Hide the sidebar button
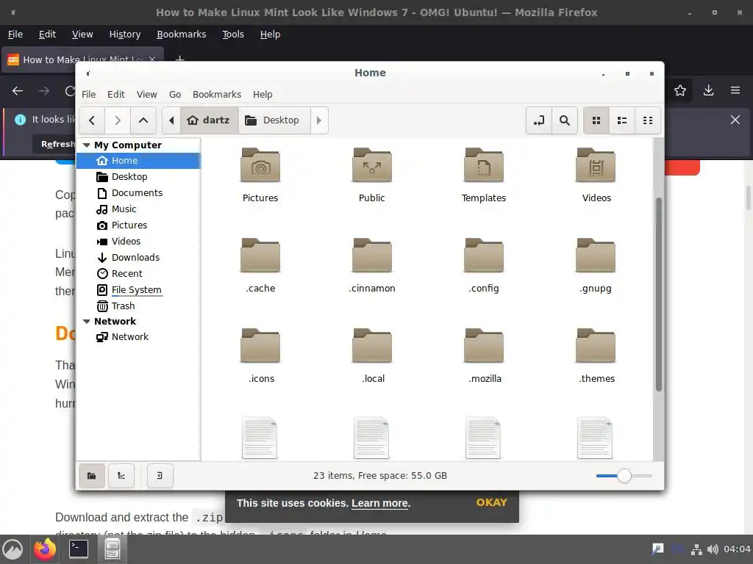753x564 pixels. tap(160, 476)
